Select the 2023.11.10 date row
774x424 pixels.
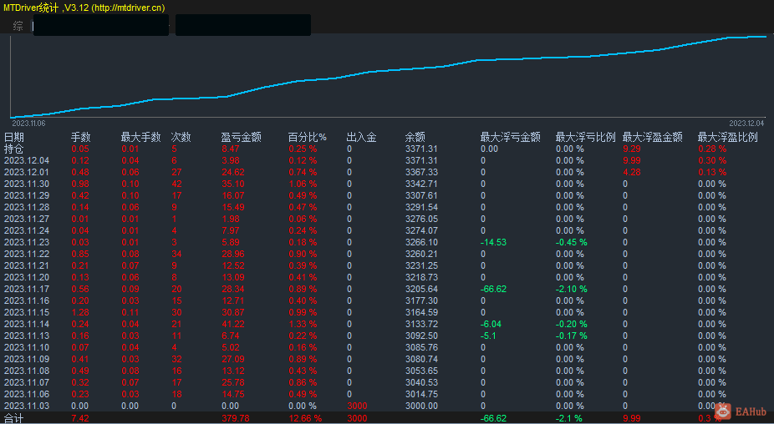coord(27,347)
